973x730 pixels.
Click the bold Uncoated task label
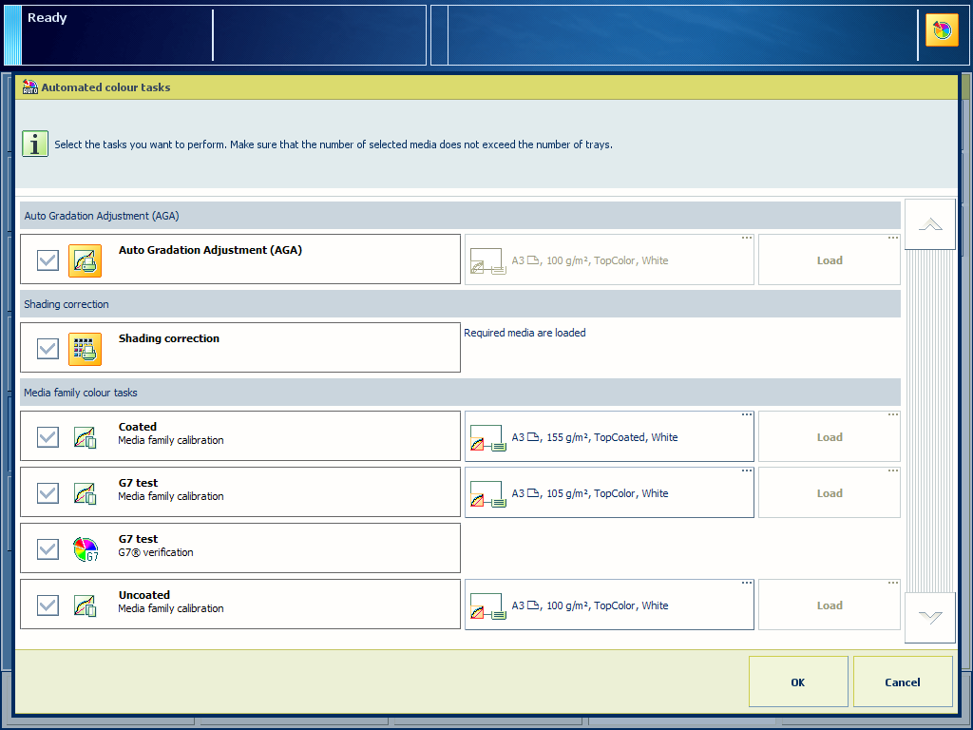[x=144, y=595]
